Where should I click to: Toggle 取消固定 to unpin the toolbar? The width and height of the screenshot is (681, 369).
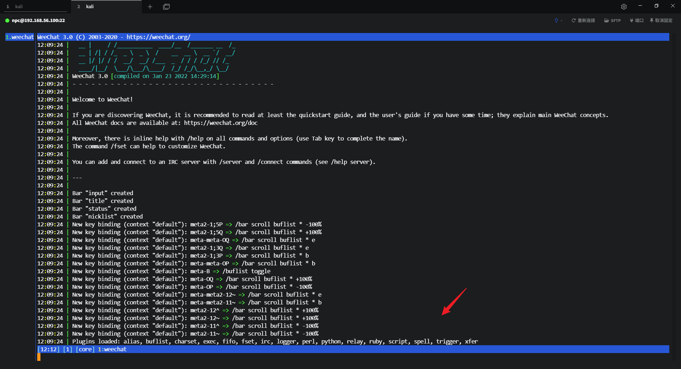click(661, 21)
